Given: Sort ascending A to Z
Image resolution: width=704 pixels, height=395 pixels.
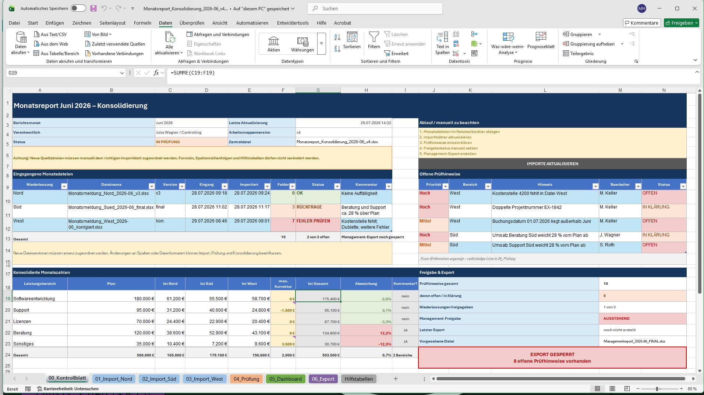Looking at the screenshot, I should coord(337,37).
